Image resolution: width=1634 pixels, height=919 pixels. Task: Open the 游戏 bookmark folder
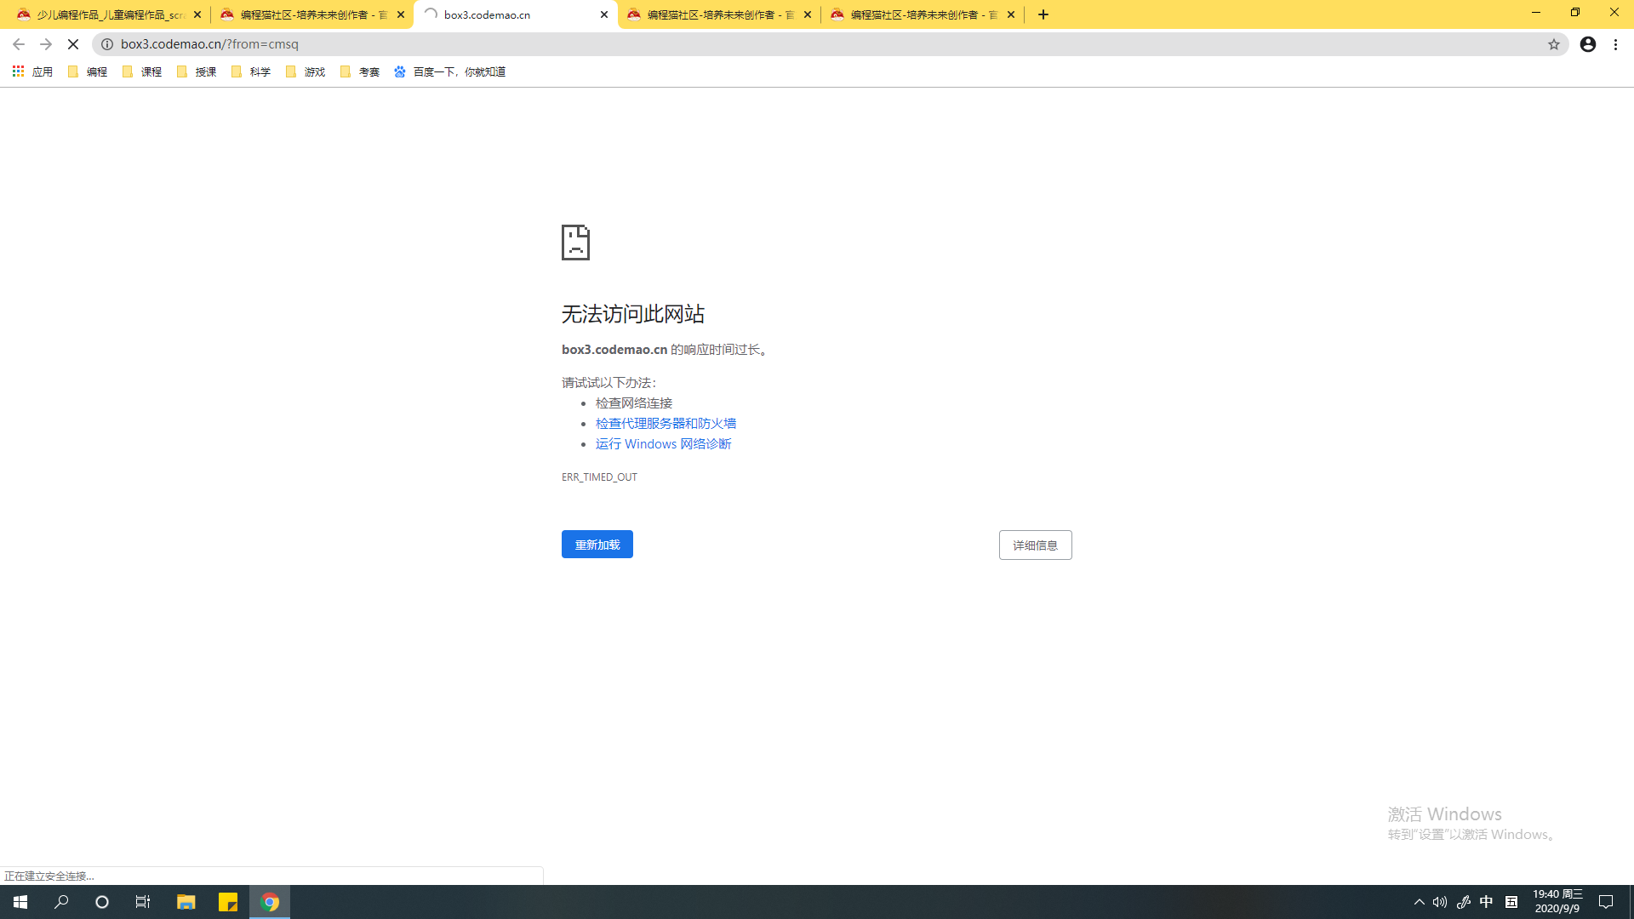tap(306, 72)
